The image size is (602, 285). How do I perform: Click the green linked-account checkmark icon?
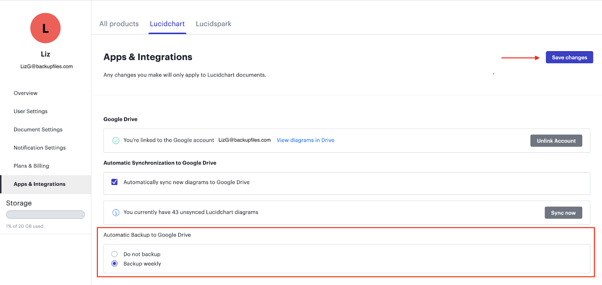click(116, 140)
